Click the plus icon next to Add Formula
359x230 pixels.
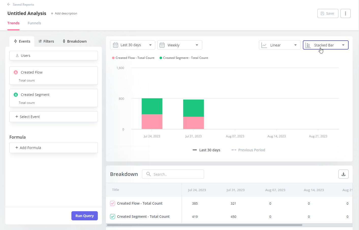coord(17,147)
